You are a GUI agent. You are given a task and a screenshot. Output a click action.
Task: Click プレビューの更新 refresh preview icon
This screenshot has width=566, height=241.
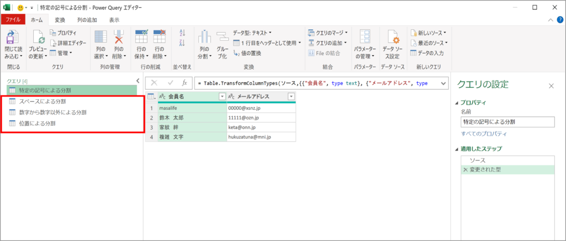click(38, 38)
